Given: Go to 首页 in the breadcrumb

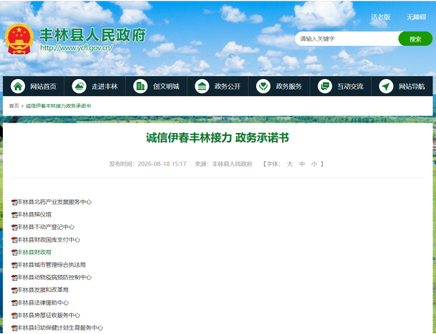Looking at the screenshot, I should pyautogui.click(x=14, y=106).
